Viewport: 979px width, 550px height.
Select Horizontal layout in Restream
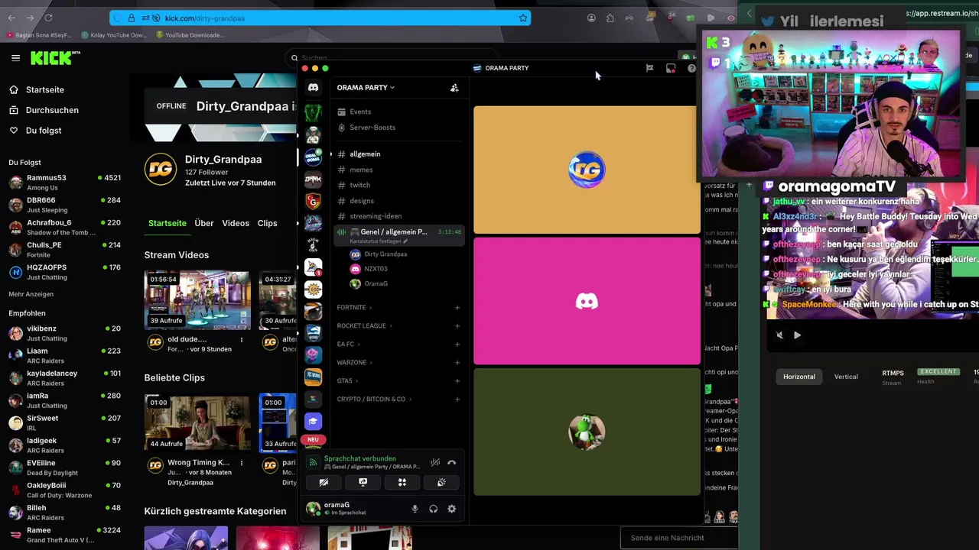click(x=799, y=377)
